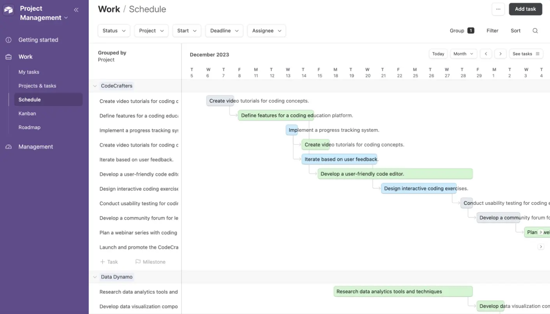Click the search magnifier icon
This screenshot has height=314, width=550.
click(x=535, y=31)
